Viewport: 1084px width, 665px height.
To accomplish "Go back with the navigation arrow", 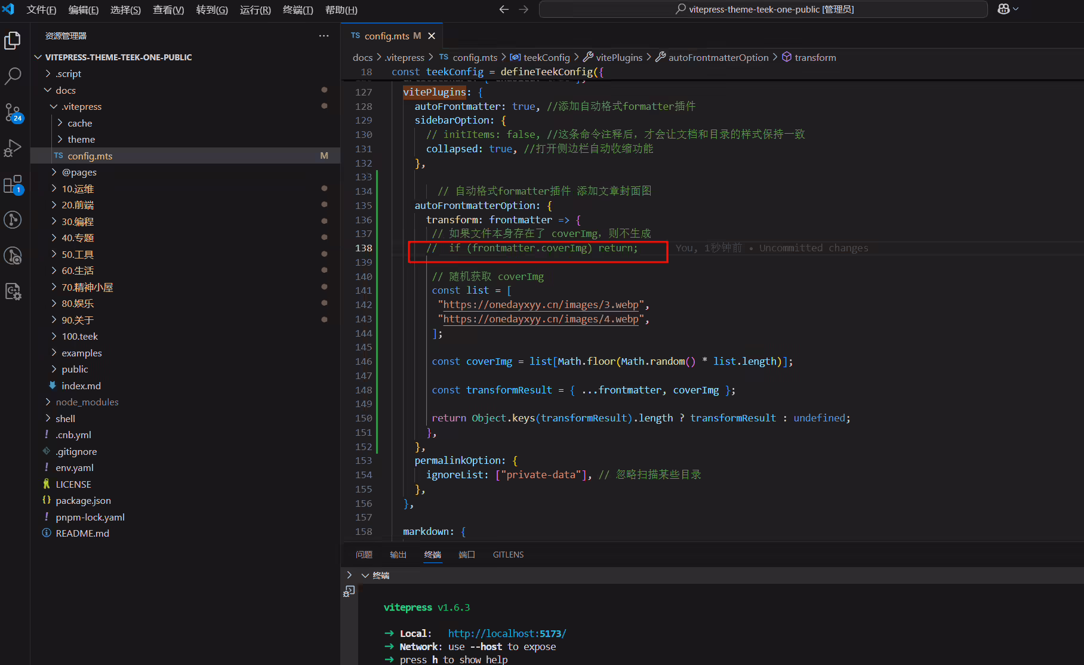I will pos(504,10).
